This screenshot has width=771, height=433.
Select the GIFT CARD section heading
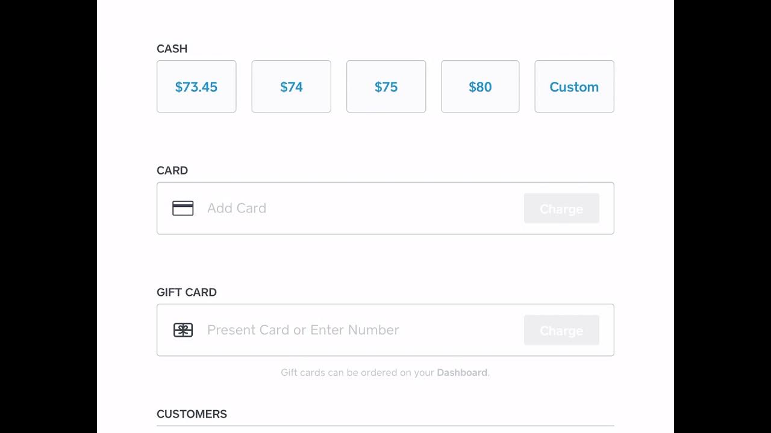click(x=187, y=292)
